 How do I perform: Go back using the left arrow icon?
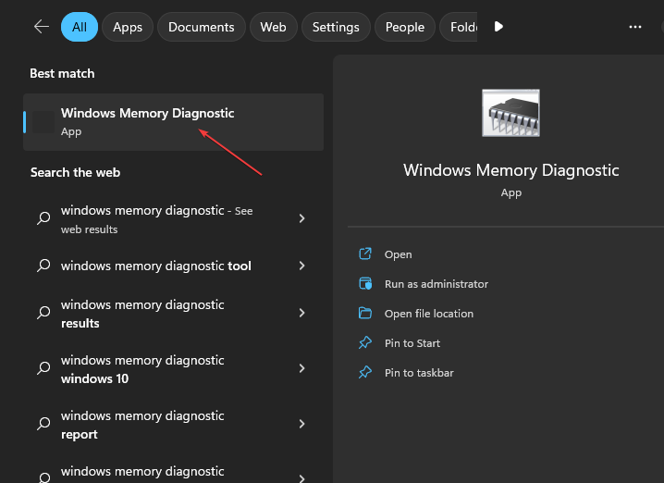click(42, 27)
